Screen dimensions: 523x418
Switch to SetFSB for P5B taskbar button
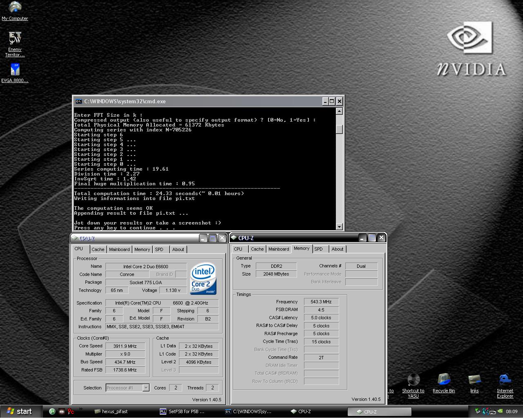[x=190, y=411]
